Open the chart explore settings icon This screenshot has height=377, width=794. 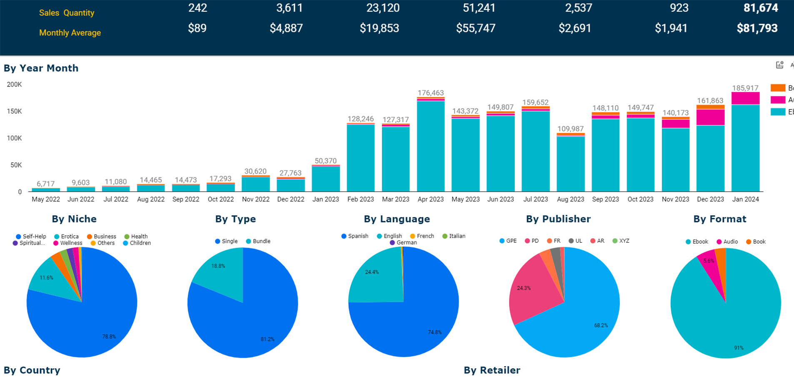click(779, 65)
